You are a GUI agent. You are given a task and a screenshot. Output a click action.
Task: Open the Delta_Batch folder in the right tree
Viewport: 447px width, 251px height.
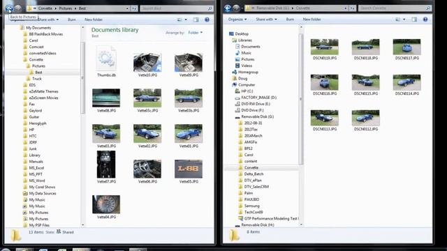[x=254, y=174]
